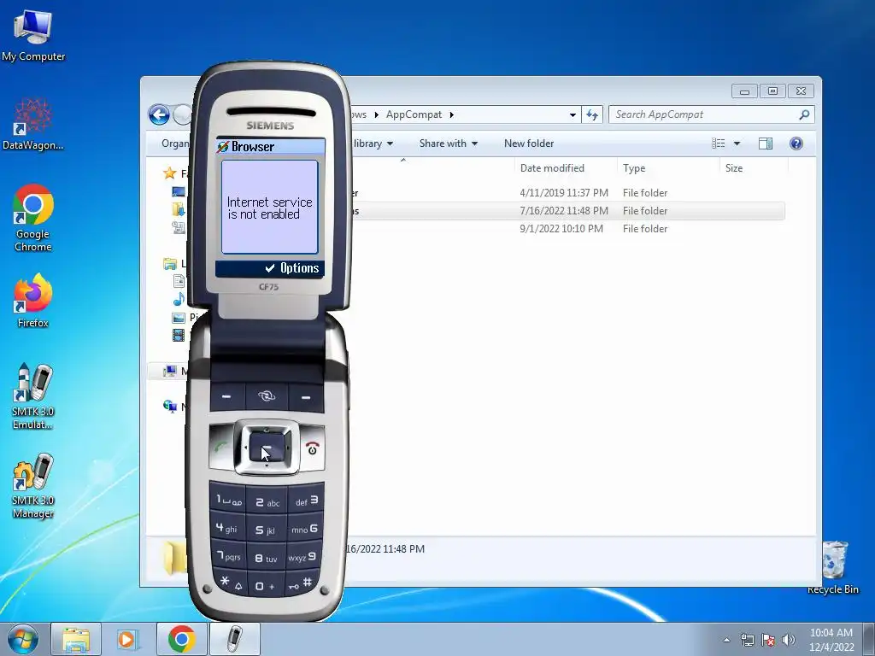The image size is (875, 656).
Task: Click phone keypad key 5 jkl
Action: 267,530
